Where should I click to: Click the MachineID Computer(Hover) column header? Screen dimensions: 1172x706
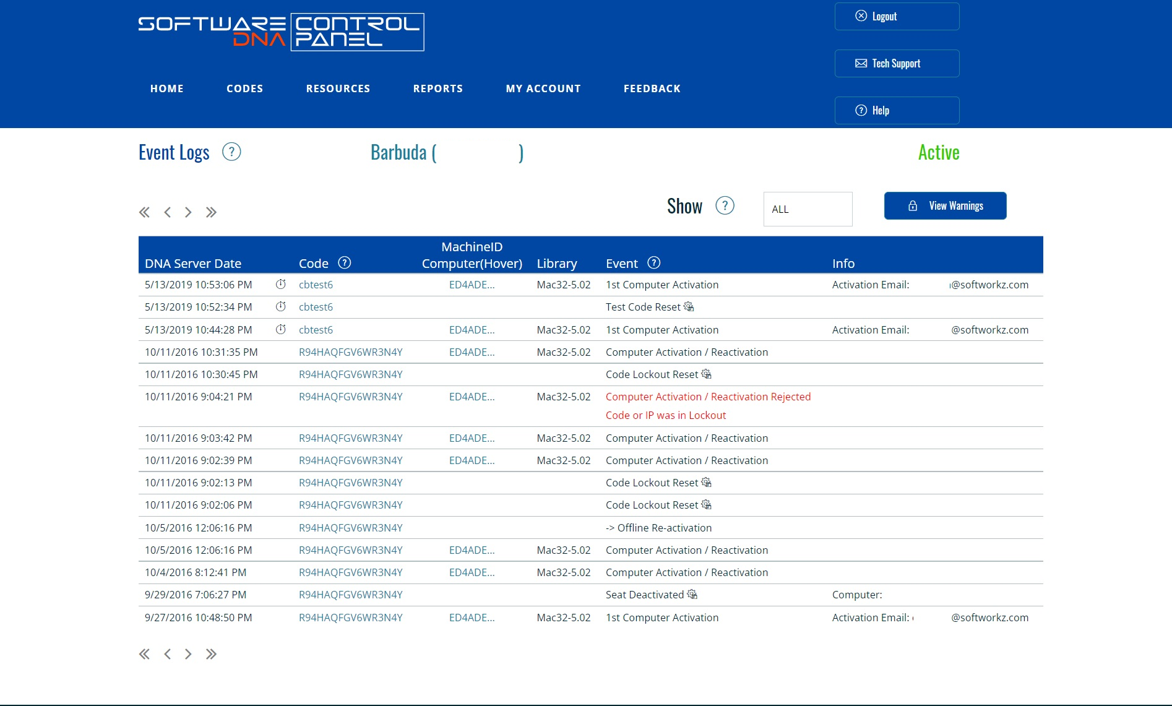[x=472, y=255]
